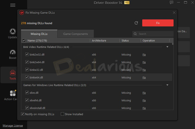Uncheck bink2w32.dll

point(27,54)
